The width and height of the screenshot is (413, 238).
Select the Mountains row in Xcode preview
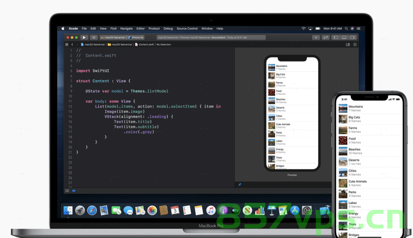[x=292, y=67]
